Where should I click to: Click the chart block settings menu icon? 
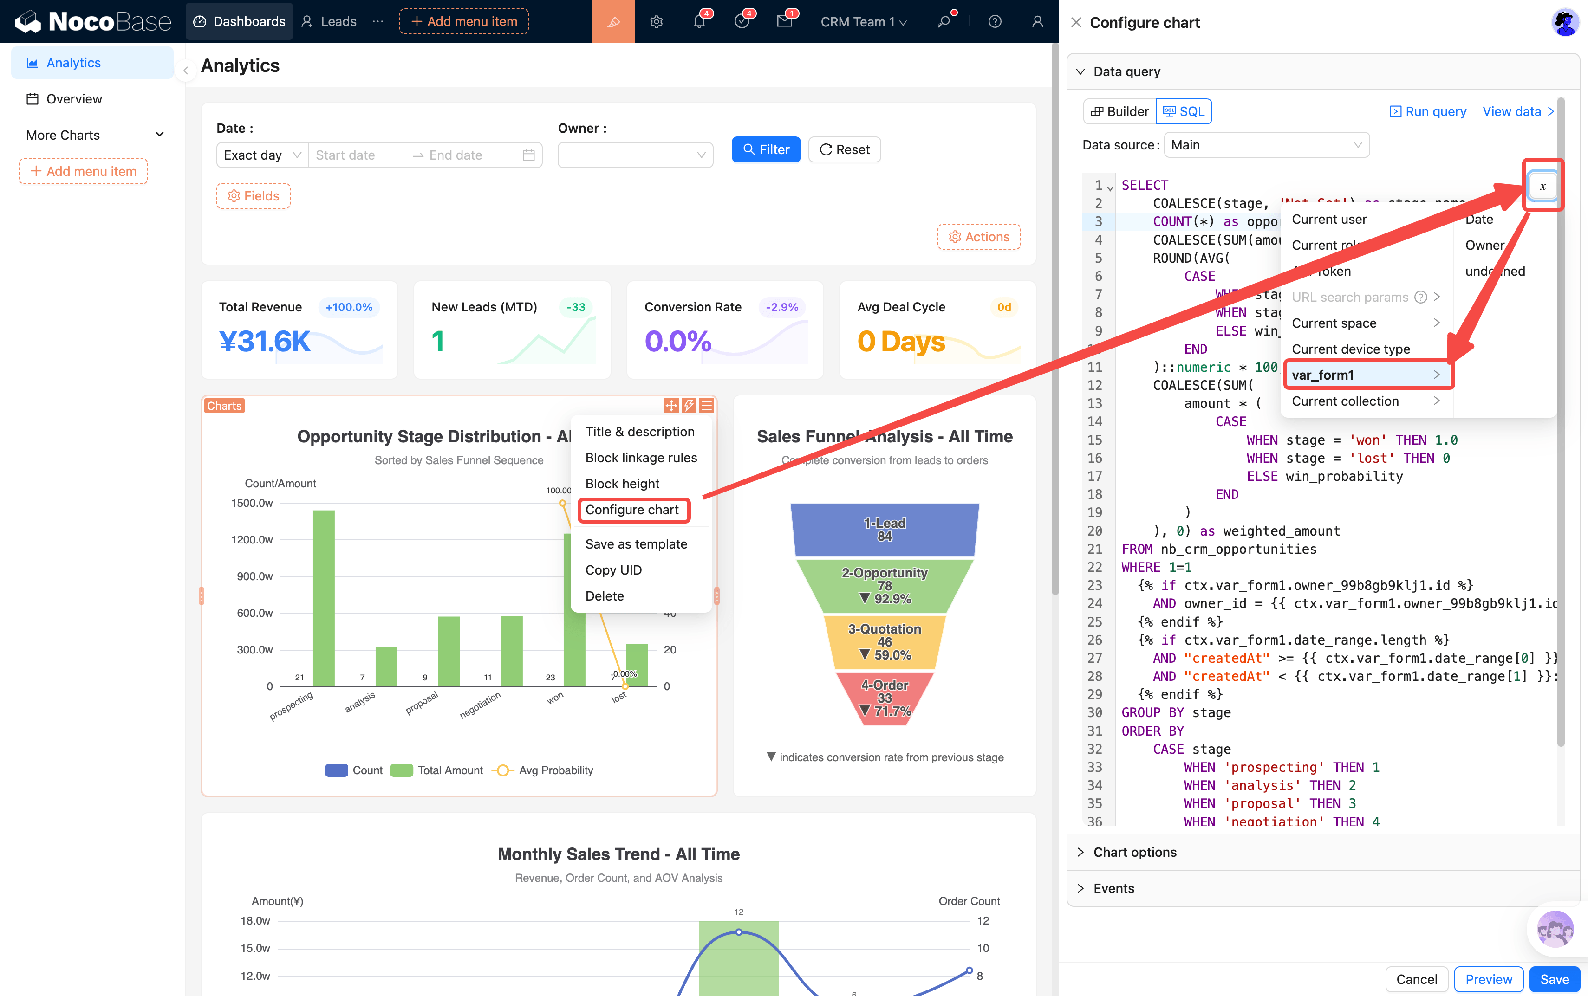coord(706,406)
